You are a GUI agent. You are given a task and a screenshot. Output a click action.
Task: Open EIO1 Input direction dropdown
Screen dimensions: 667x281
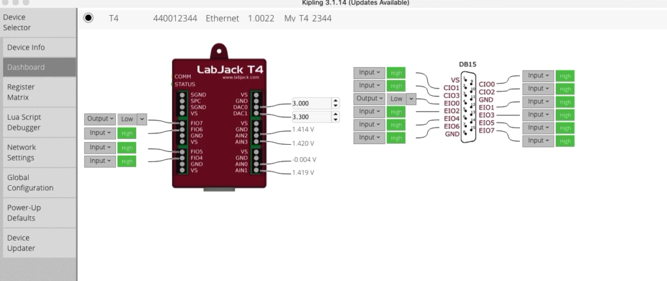coord(538,102)
